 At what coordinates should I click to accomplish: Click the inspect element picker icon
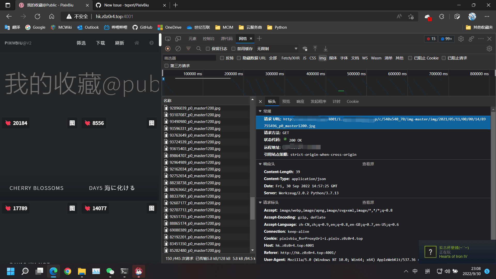(168, 39)
